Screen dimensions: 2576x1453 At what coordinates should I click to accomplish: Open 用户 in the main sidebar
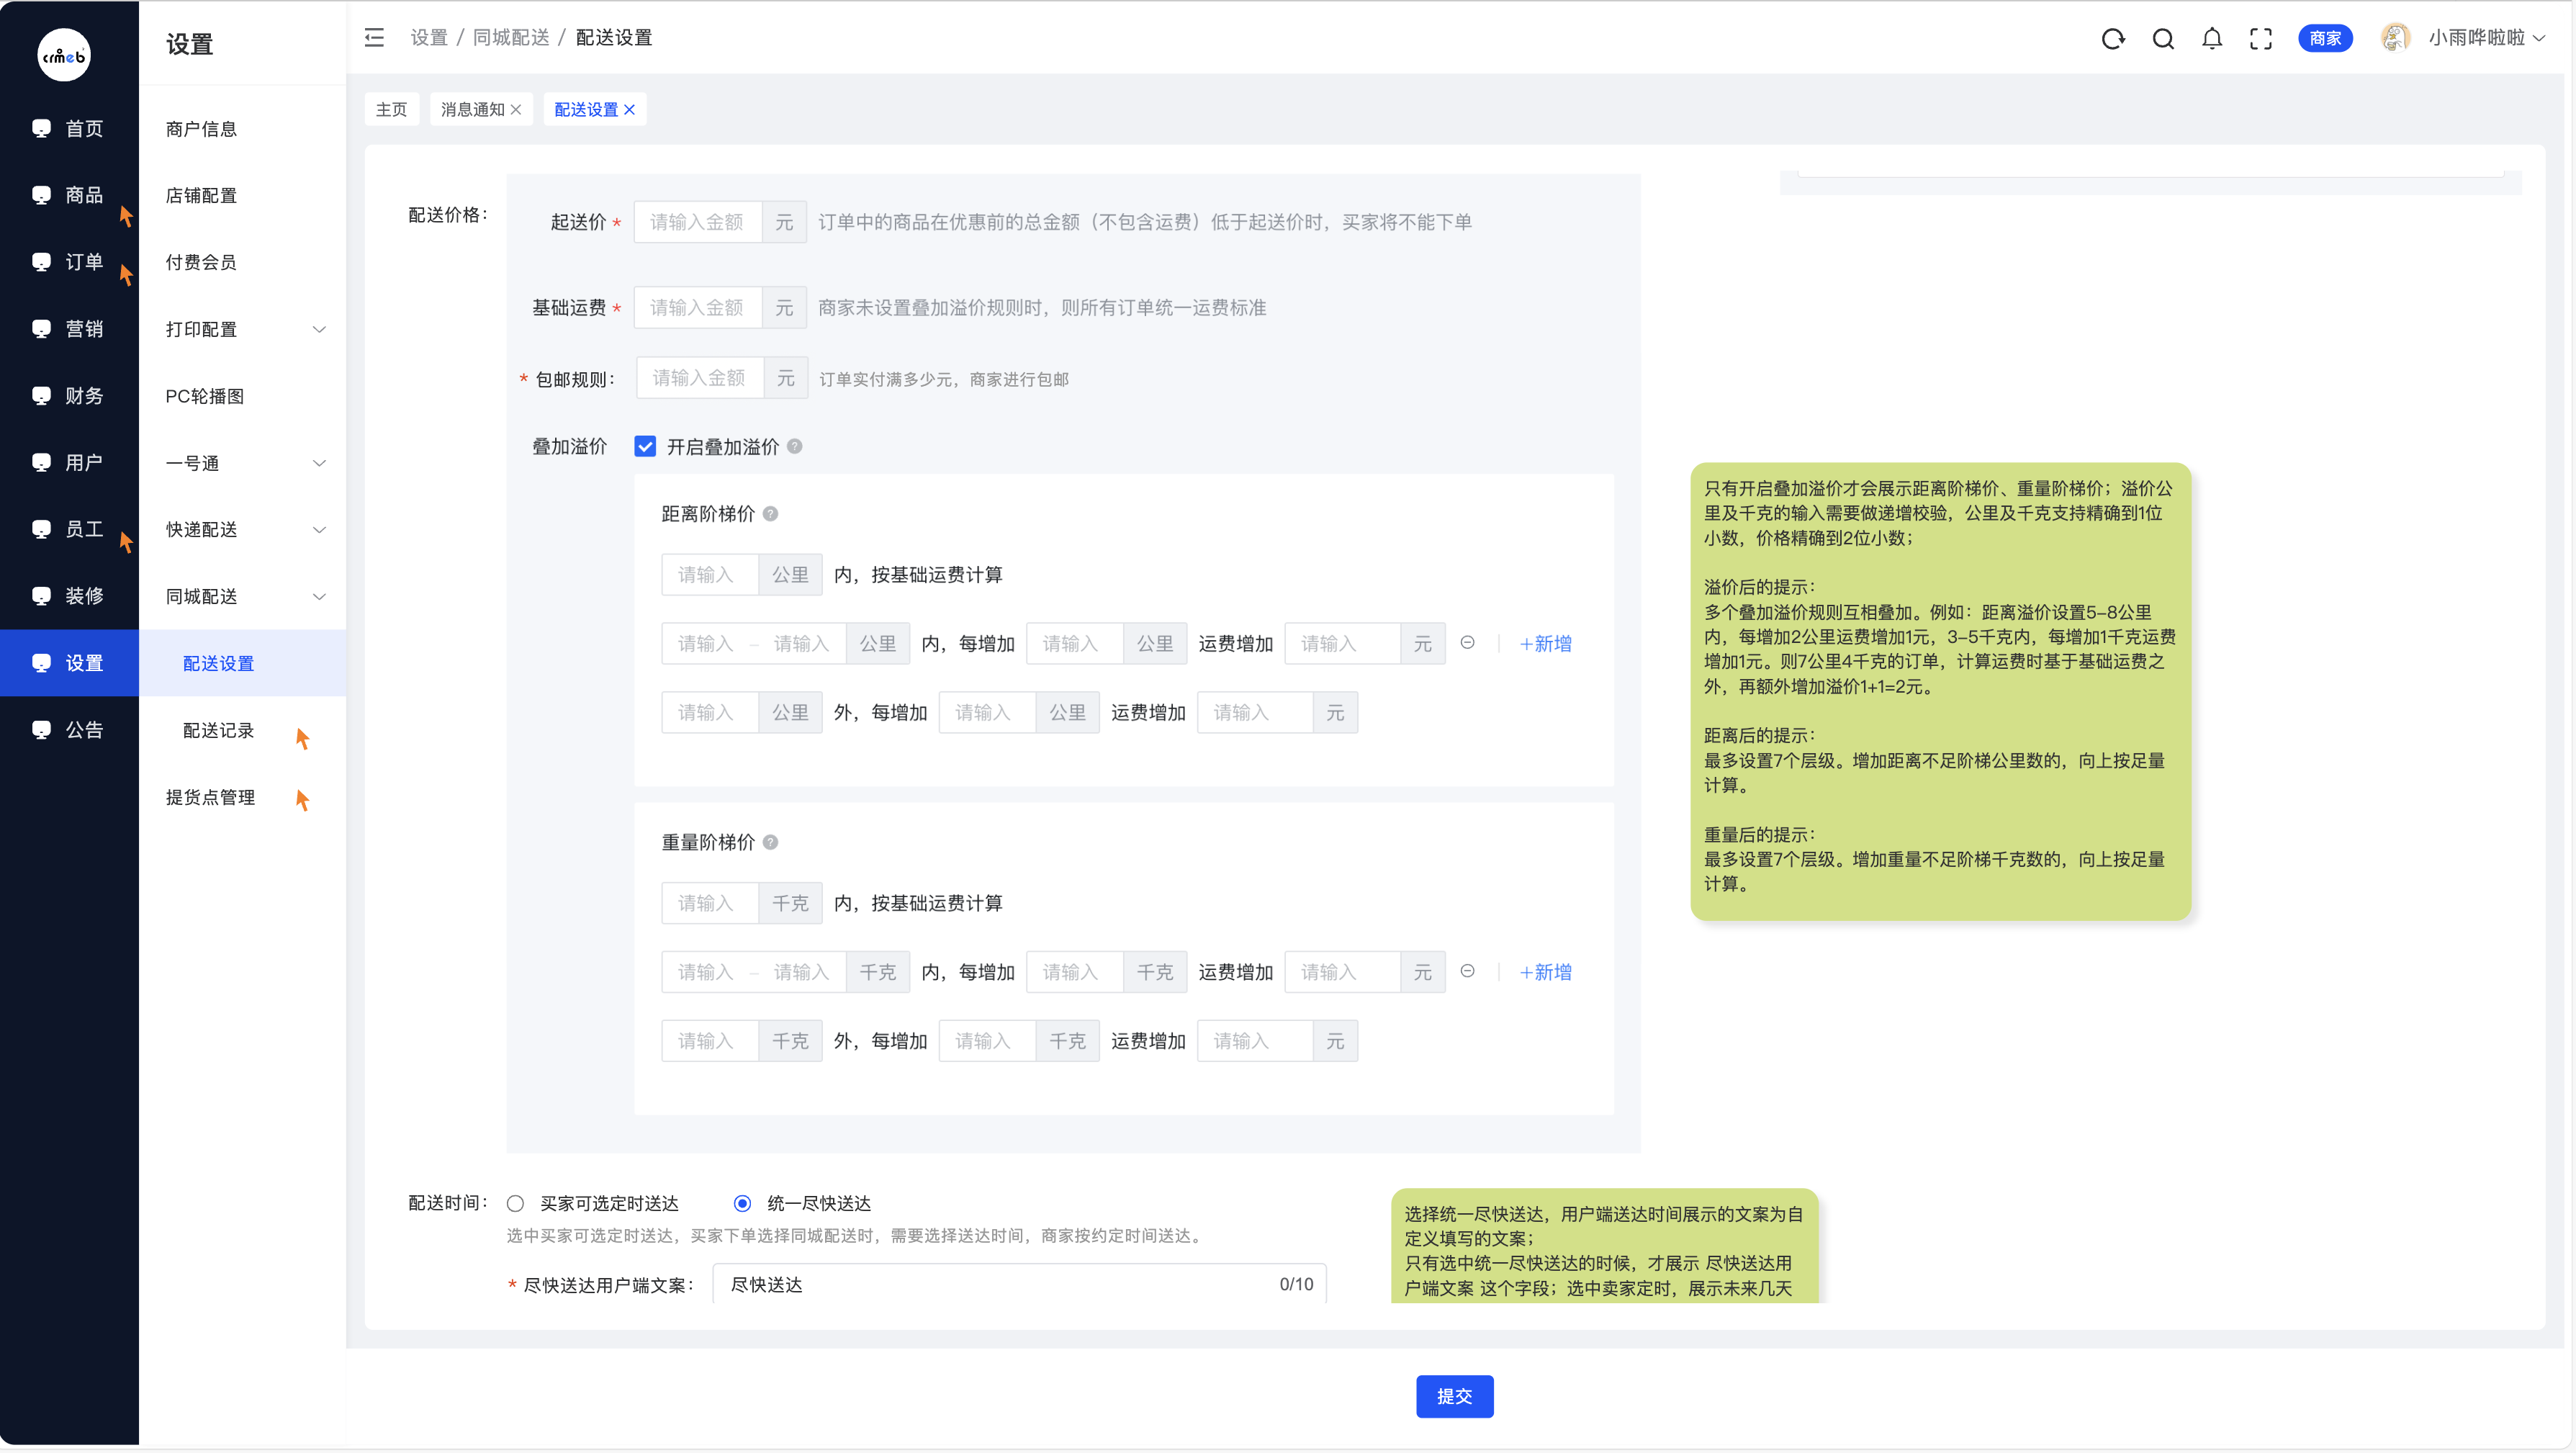pyautogui.click(x=69, y=463)
